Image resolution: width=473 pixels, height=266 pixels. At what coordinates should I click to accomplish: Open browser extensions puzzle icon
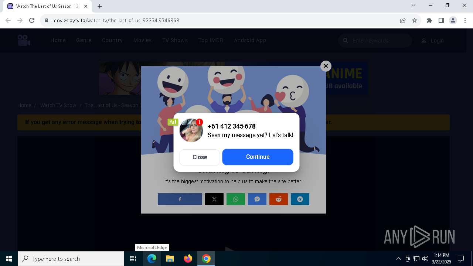pos(429,20)
